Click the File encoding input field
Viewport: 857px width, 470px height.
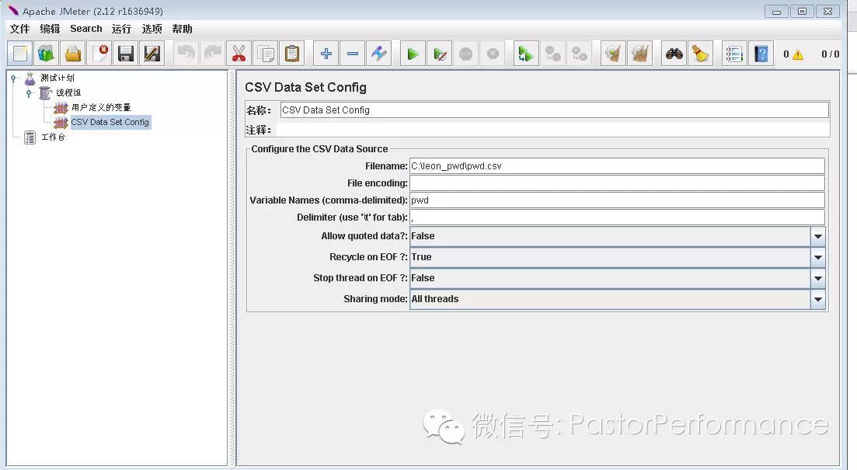coord(617,183)
